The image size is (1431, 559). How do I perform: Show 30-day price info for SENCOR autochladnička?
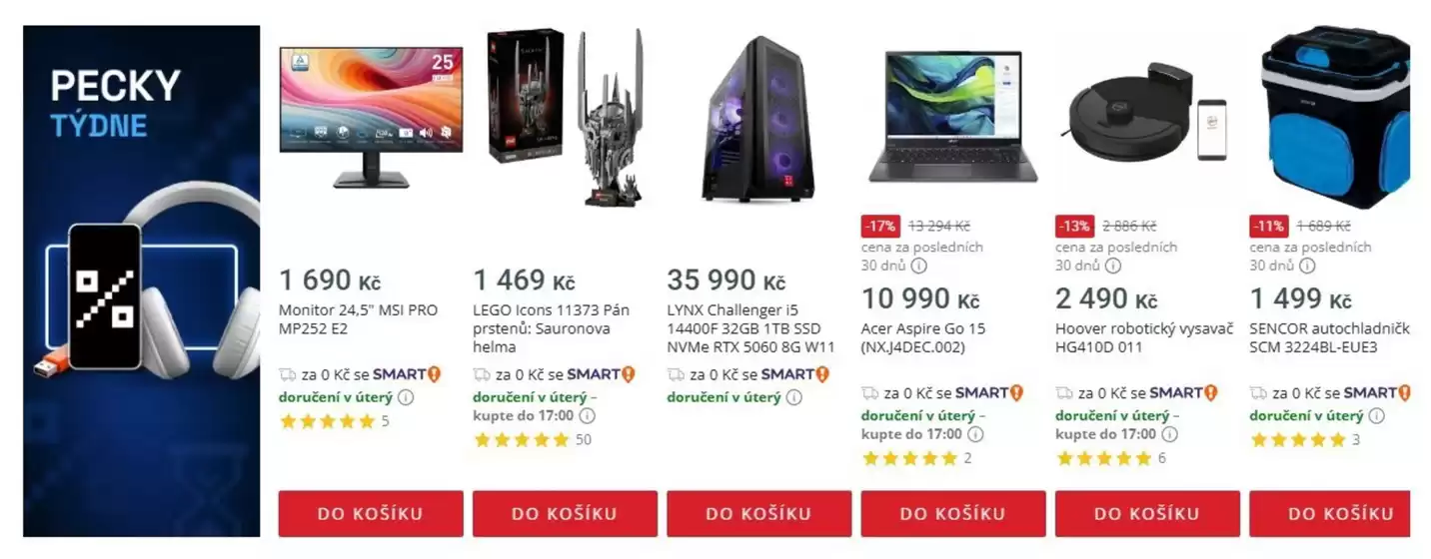[1307, 267]
